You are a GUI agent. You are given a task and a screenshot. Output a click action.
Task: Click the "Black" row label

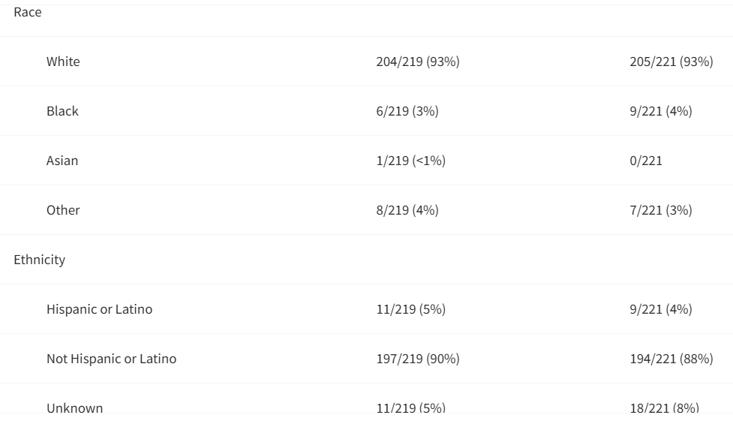click(62, 111)
